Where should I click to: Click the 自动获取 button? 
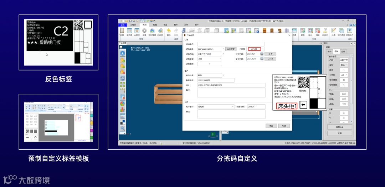[x=231, y=49]
